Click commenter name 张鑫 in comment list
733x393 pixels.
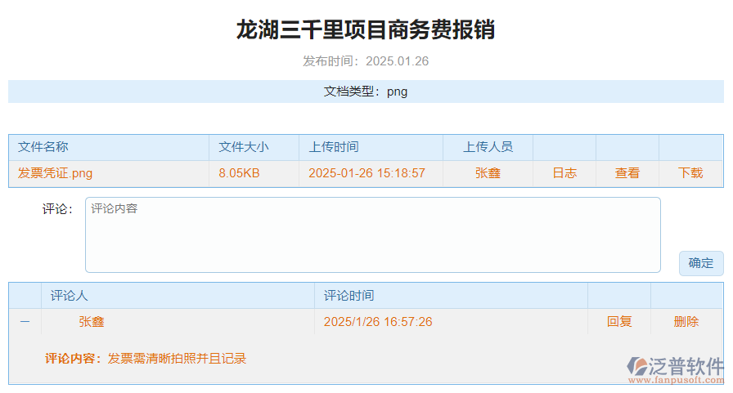point(91,322)
